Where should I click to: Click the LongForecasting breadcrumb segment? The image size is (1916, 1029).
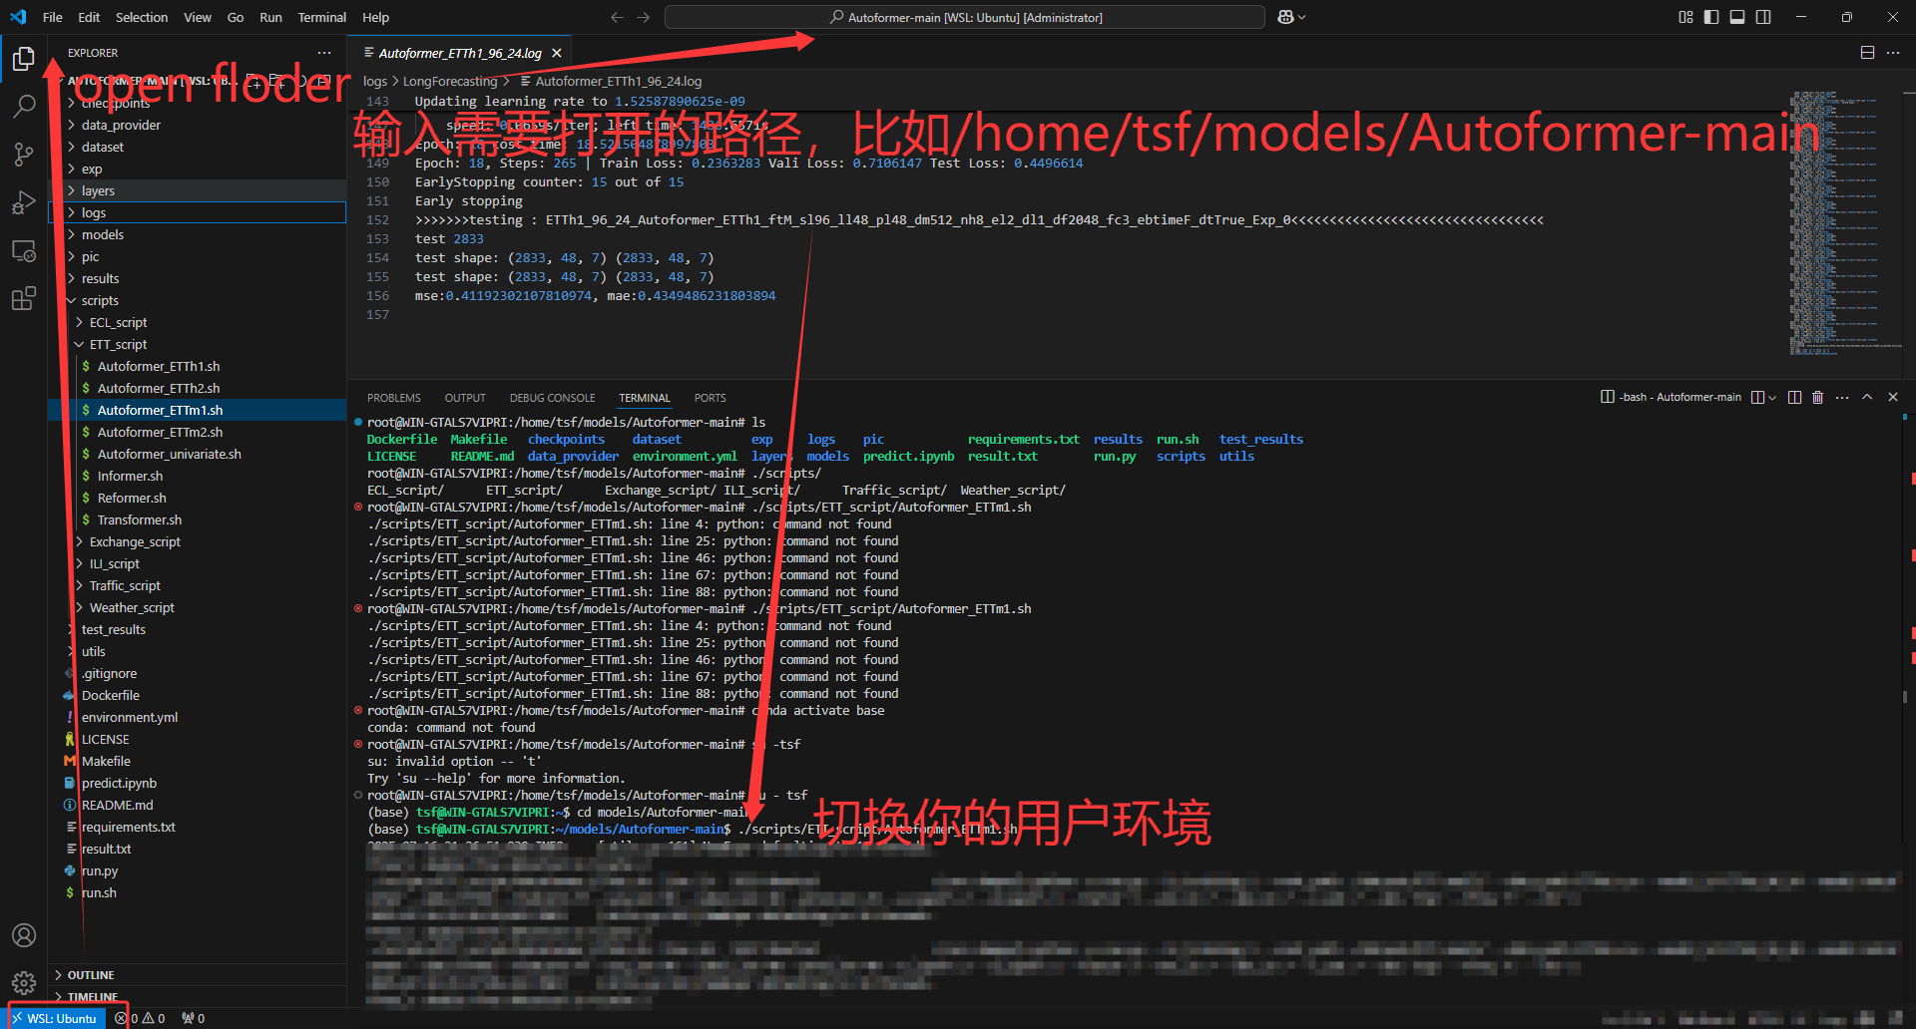pyautogui.click(x=450, y=81)
